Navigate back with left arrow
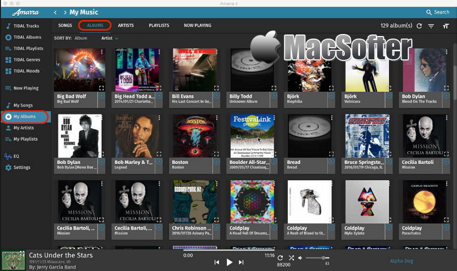 55,12
